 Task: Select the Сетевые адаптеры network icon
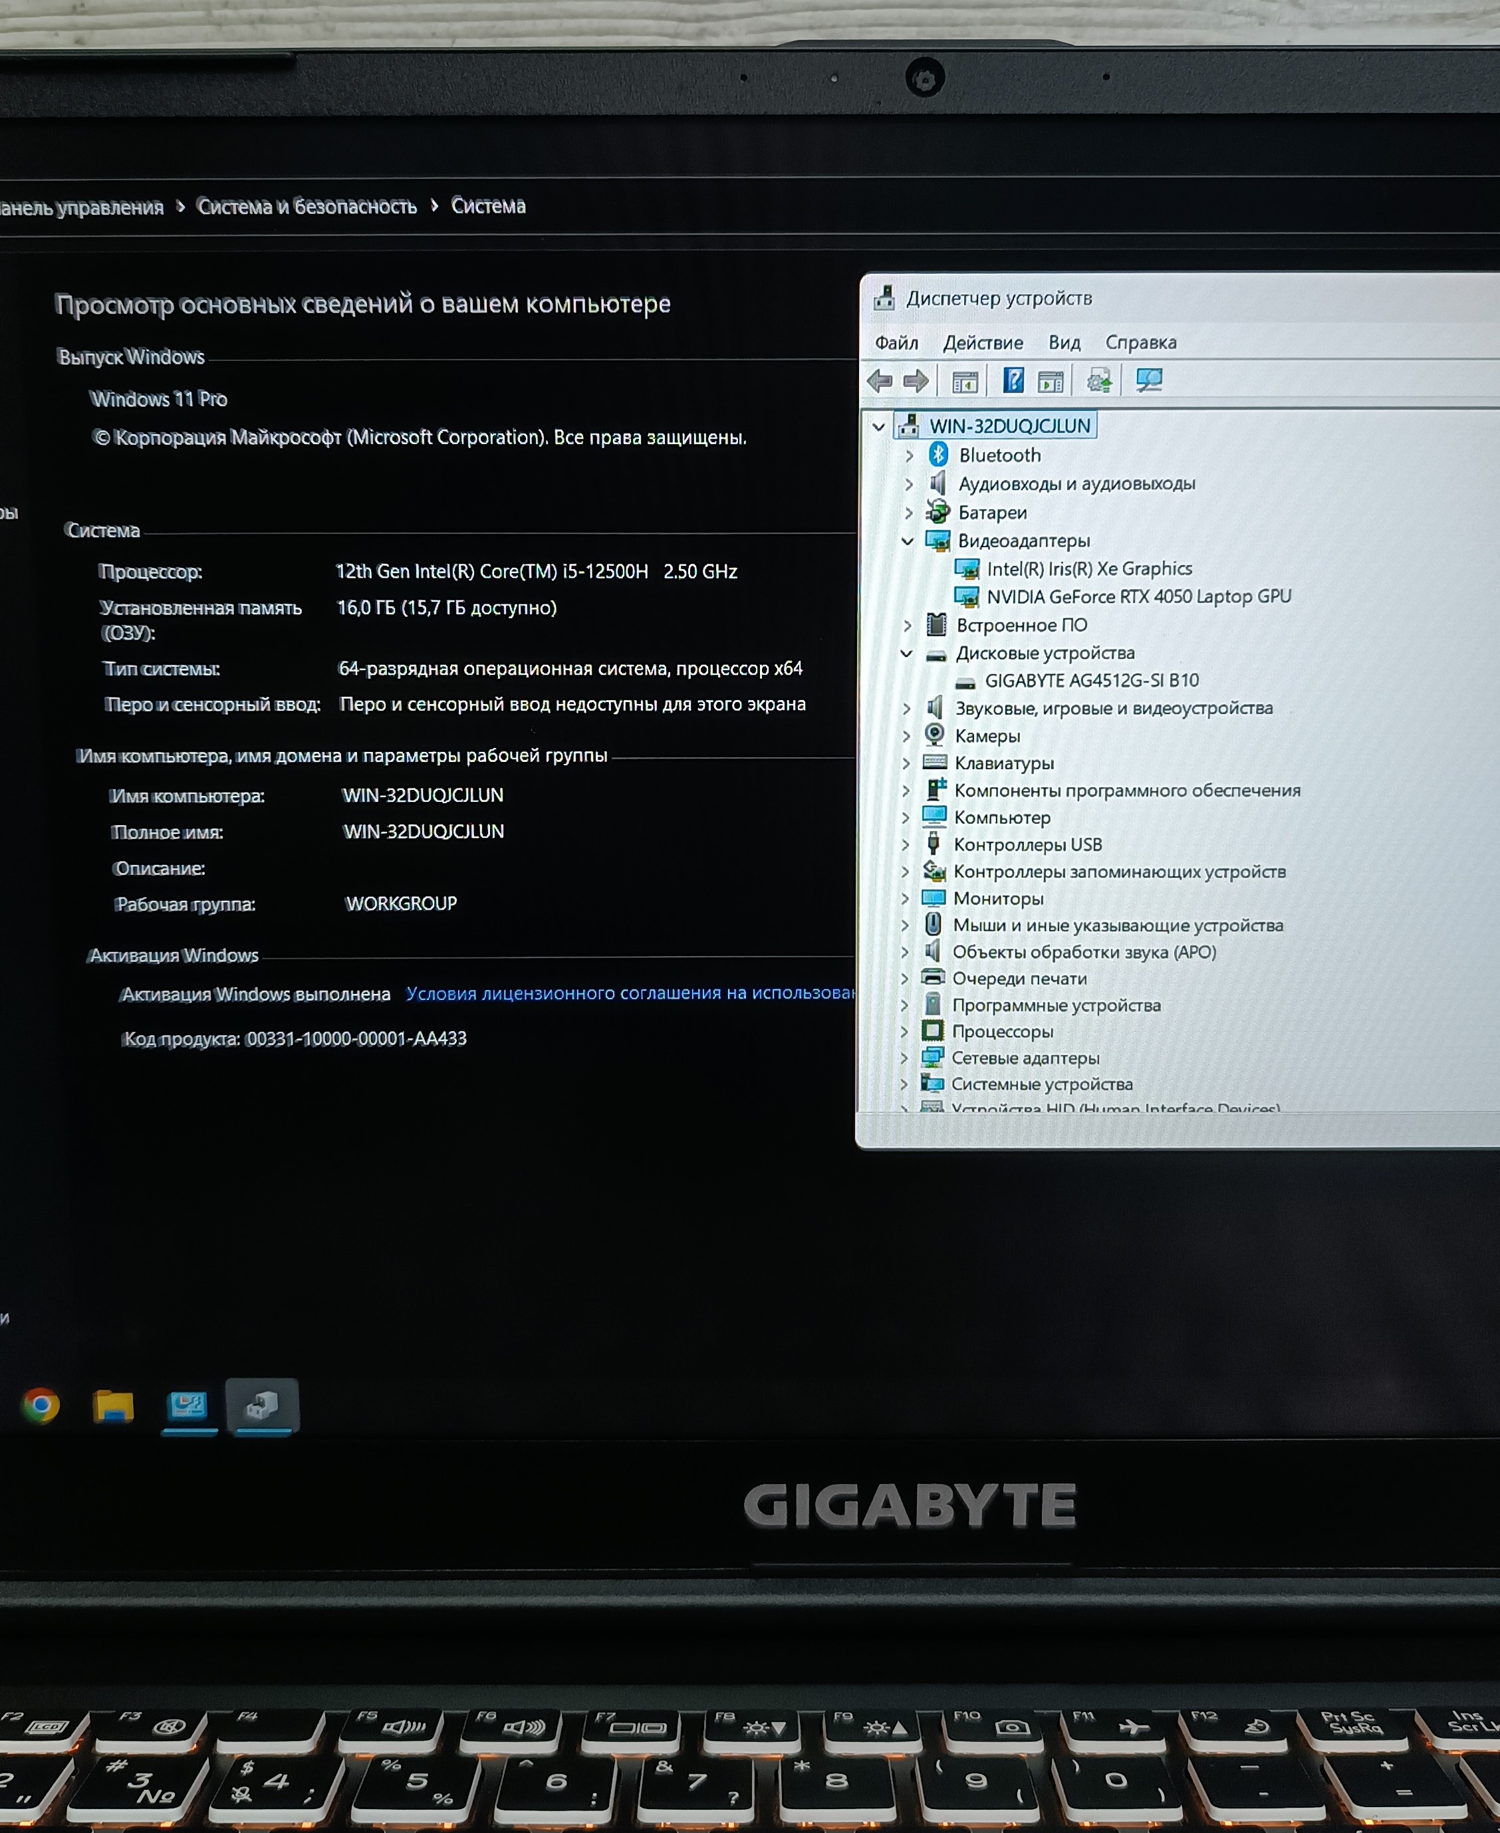tap(932, 1057)
